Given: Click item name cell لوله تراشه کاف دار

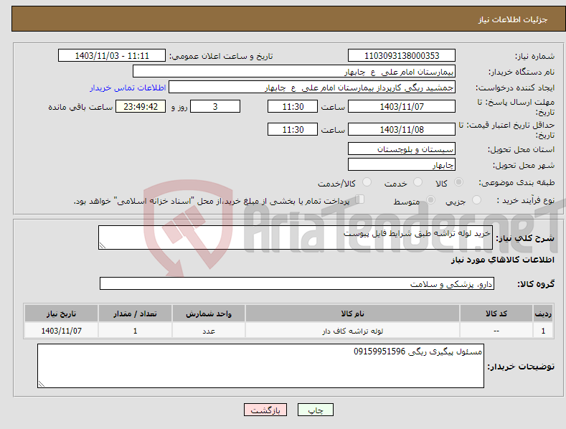Looking at the screenshot, I should (352, 331).
